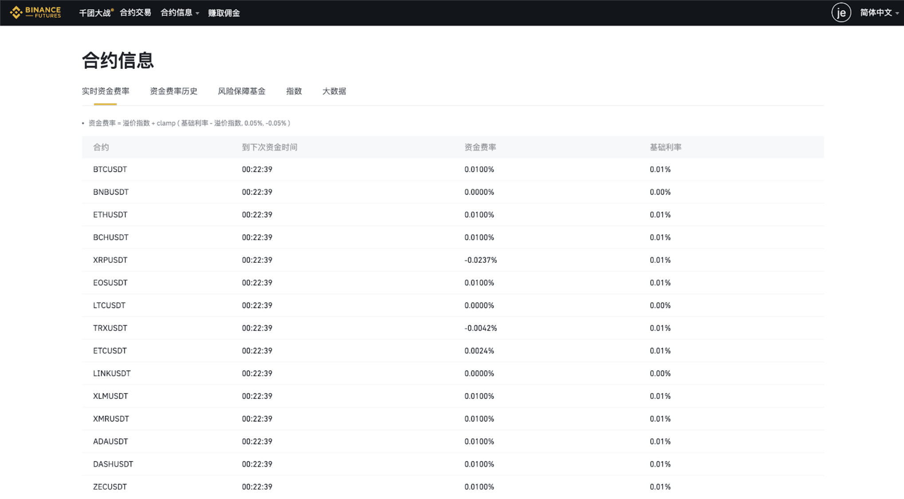
Task: Select the 实时资金费率 tab
Action: pyautogui.click(x=106, y=91)
